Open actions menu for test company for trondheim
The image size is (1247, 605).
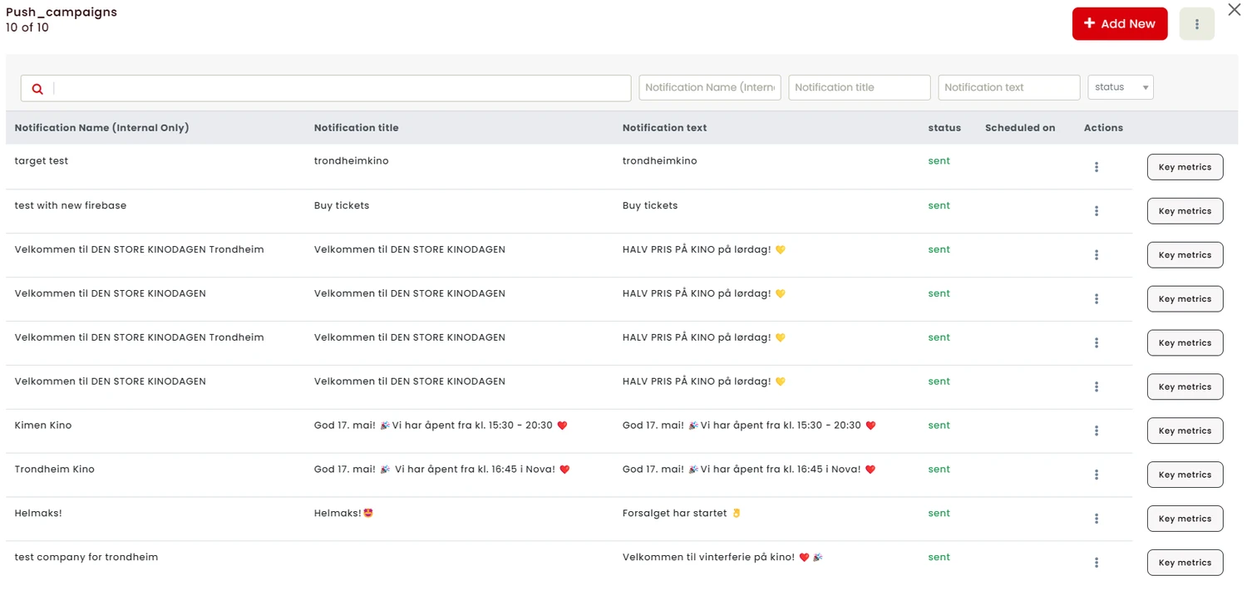(1097, 563)
